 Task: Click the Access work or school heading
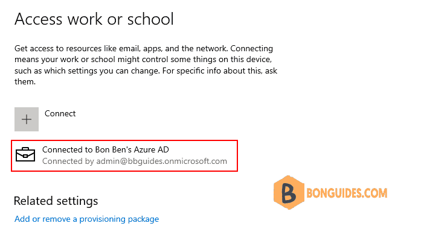coord(94,19)
